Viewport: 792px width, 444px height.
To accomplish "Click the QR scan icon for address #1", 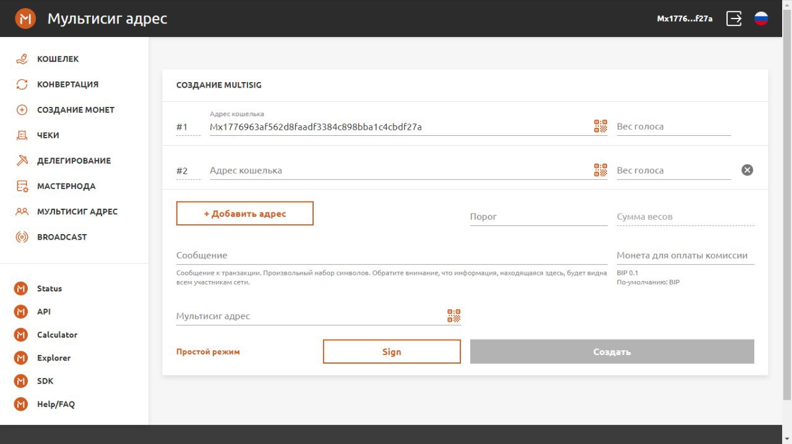I will (x=600, y=127).
